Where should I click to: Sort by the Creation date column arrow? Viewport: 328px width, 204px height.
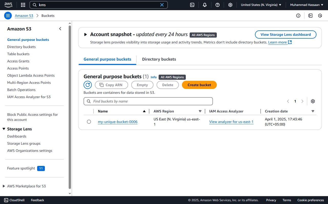pos(313,111)
